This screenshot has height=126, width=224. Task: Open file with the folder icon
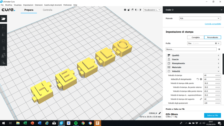(4, 19)
